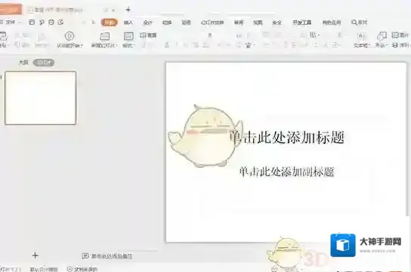411x272 pixels.
Task: Open the 审阅 (Review) tab
Action: click(239, 23)
